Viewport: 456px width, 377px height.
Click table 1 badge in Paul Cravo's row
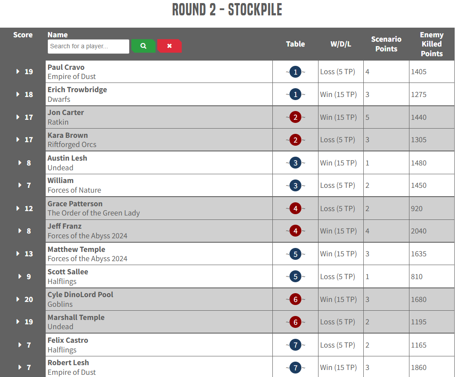pos(296,72)
